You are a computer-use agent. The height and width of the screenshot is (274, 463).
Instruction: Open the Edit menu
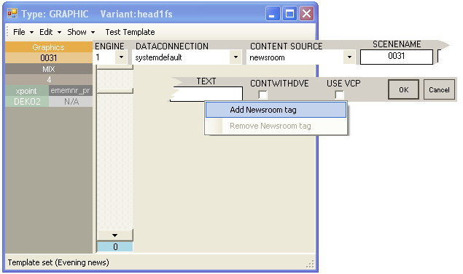[50, 32]
